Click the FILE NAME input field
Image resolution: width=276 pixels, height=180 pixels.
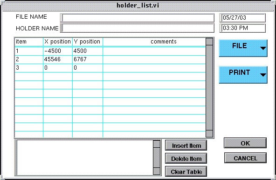click(x=137, y=18)
